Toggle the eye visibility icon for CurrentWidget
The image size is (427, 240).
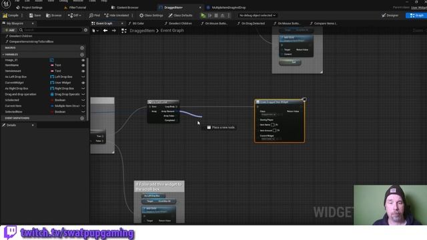tap(83, 83)
